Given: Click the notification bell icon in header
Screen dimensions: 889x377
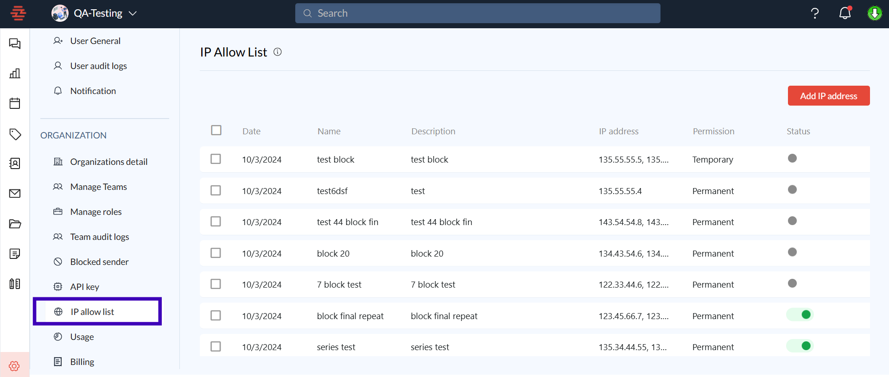Looking at the screenshot, I should click(x=845, y=13).
